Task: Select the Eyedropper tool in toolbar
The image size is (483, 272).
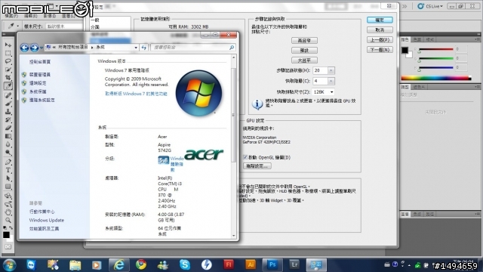Action: (8, 86)
